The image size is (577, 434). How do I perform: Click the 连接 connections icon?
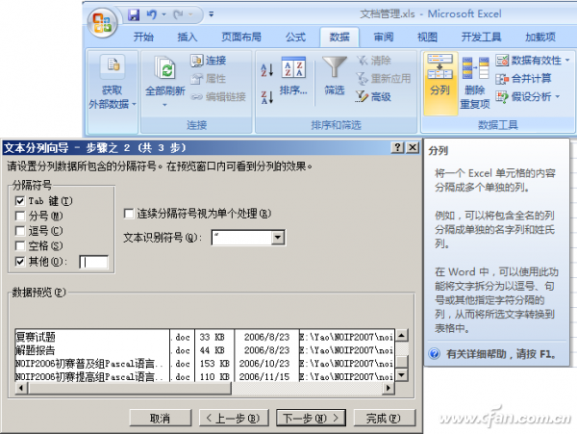coord(197,61)
